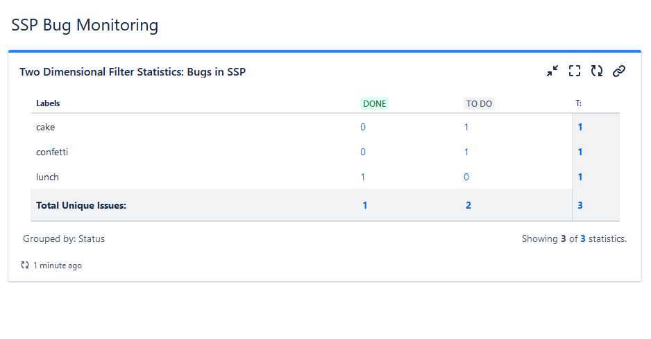
Task: Minimize the Bugs in SSP gadget
Action: (552, 71)
